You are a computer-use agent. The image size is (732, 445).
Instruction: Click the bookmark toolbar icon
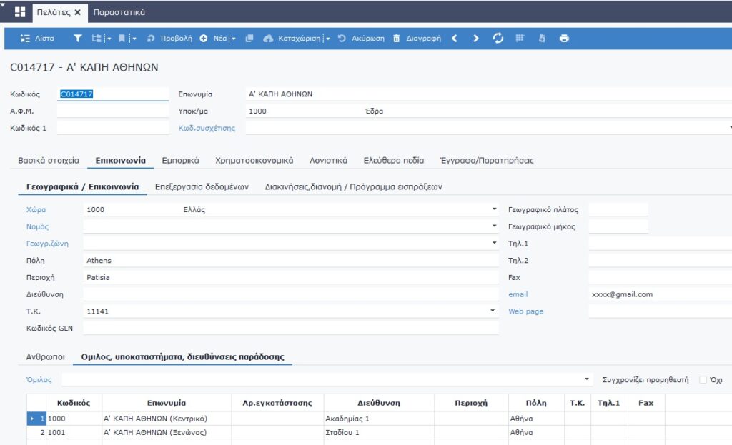pos(122,39)
